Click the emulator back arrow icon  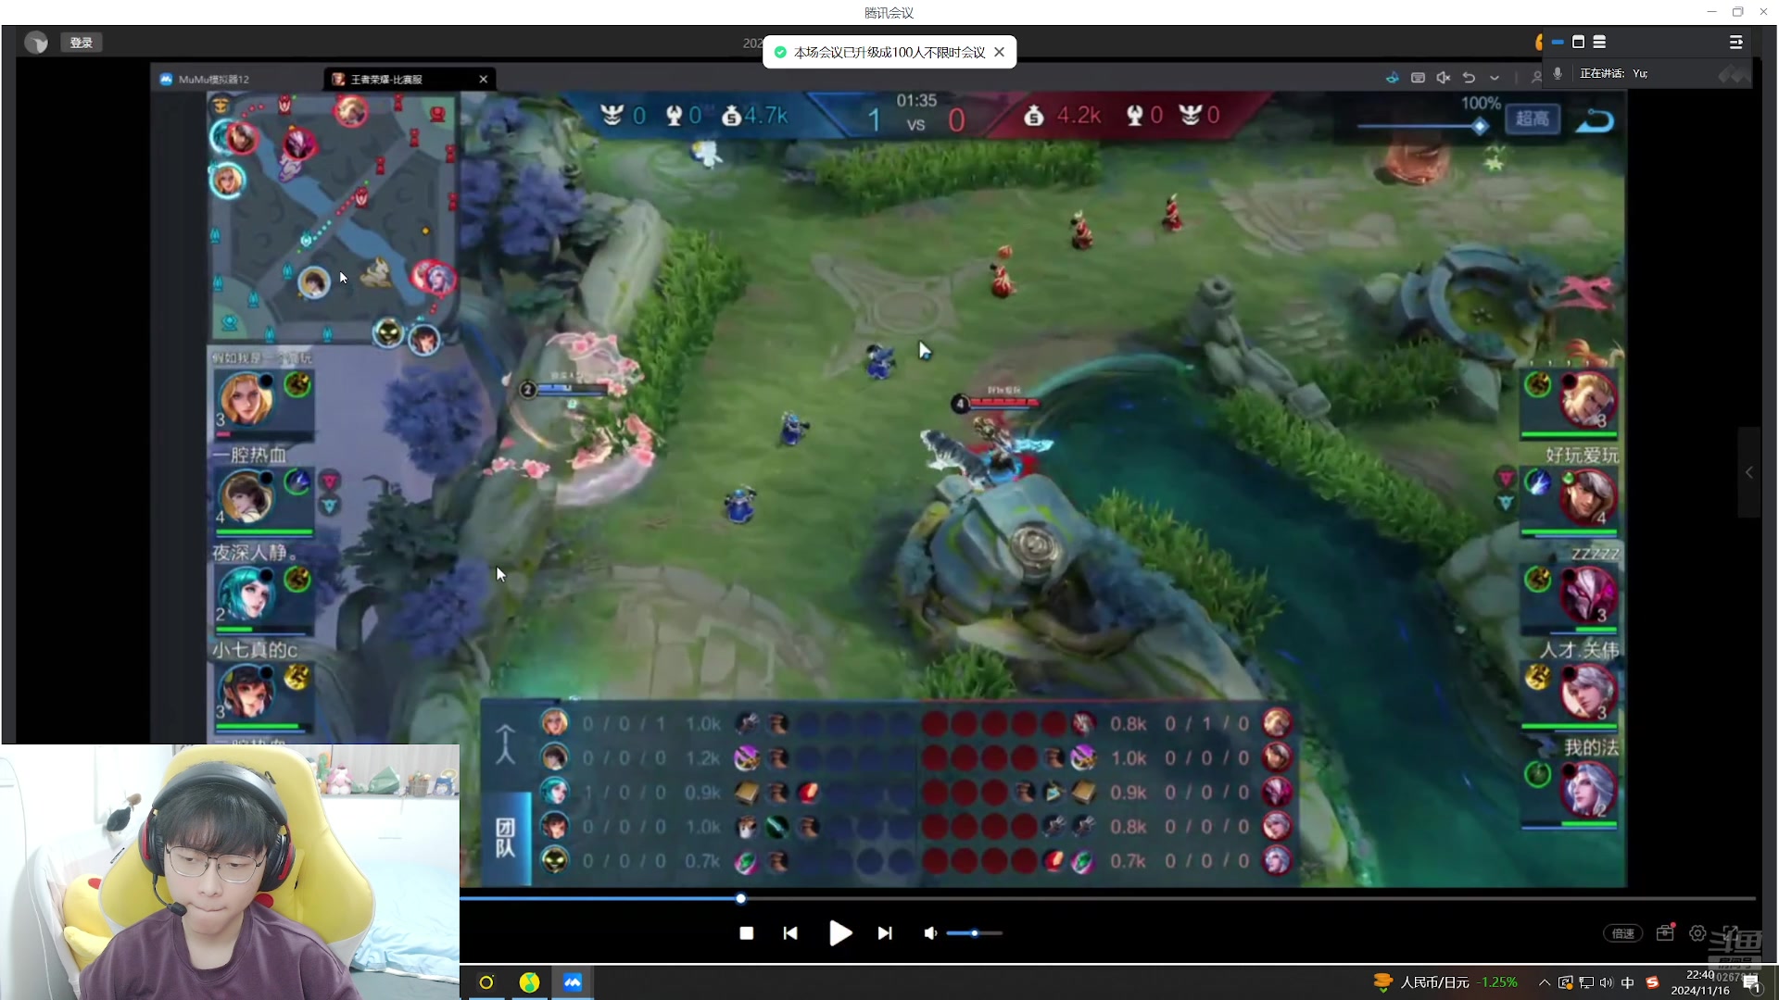(1469, 78)
